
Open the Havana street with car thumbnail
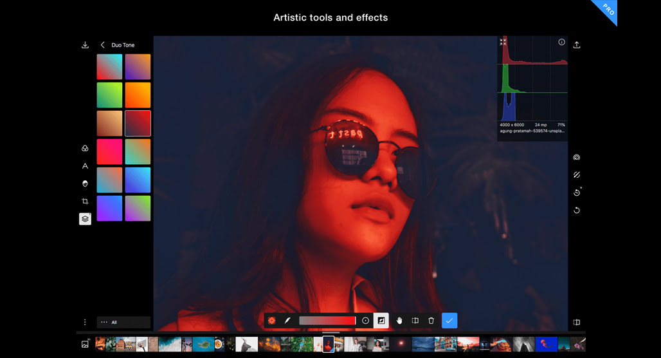(446, 344)
